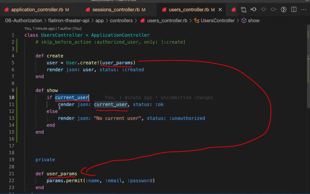Split the editor using the split icon

coord(294,10)
